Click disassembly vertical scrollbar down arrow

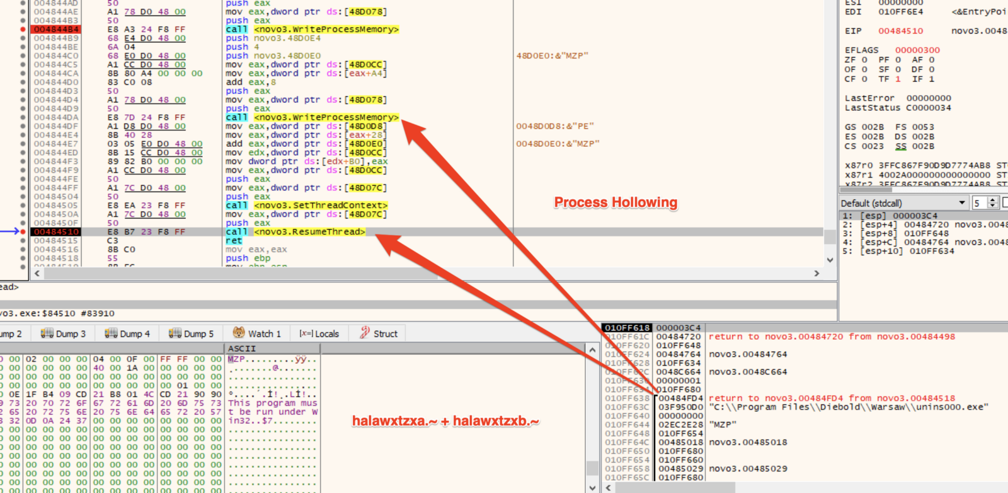tap(830, 260)
